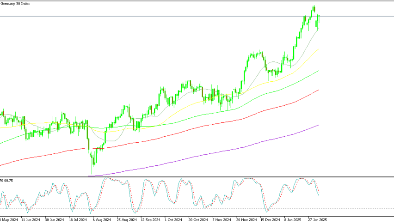Image resolution: width=394 pixels, height=224 pixels.
Task: Select the "12 Sep 2024" date label
Action: pyautogui.click(x=150, y=220)
